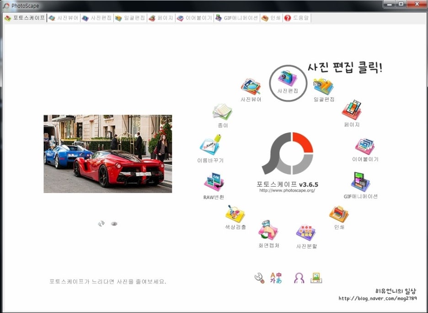Open the 페이지 page icon
428x313 pixels.
pyautogui.click(x=352, y=113)
